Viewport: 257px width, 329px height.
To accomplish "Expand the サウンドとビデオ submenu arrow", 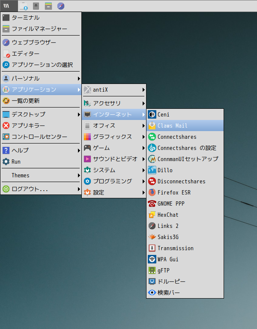I will (x=143, y=159).
